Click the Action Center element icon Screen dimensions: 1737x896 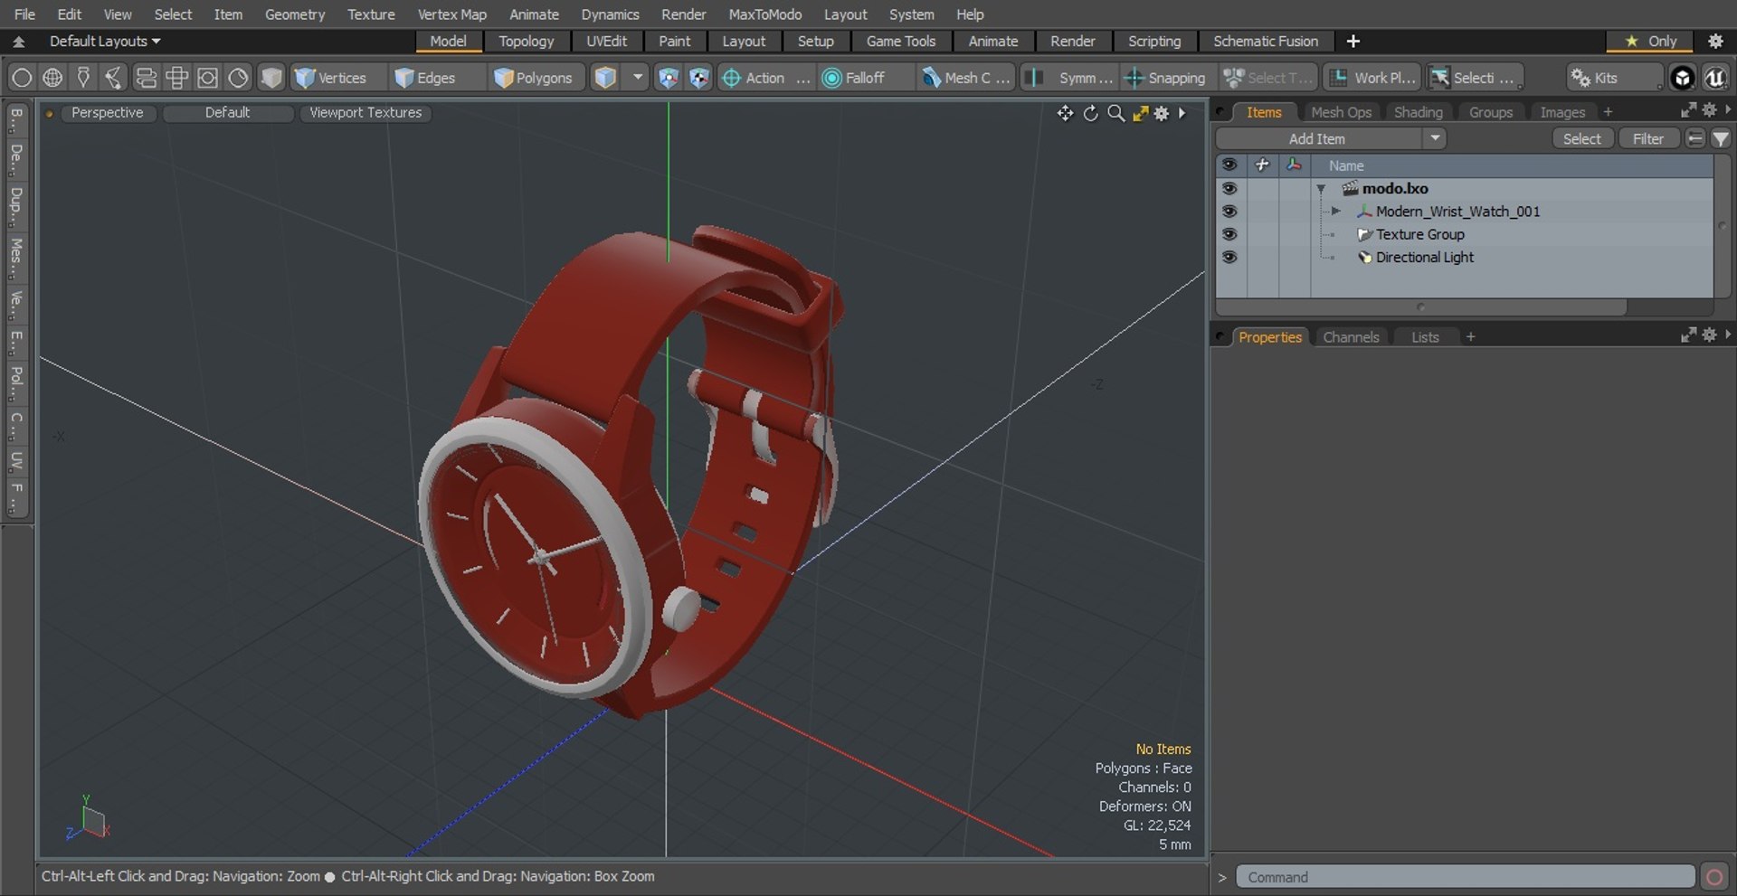tap(699, 78)
